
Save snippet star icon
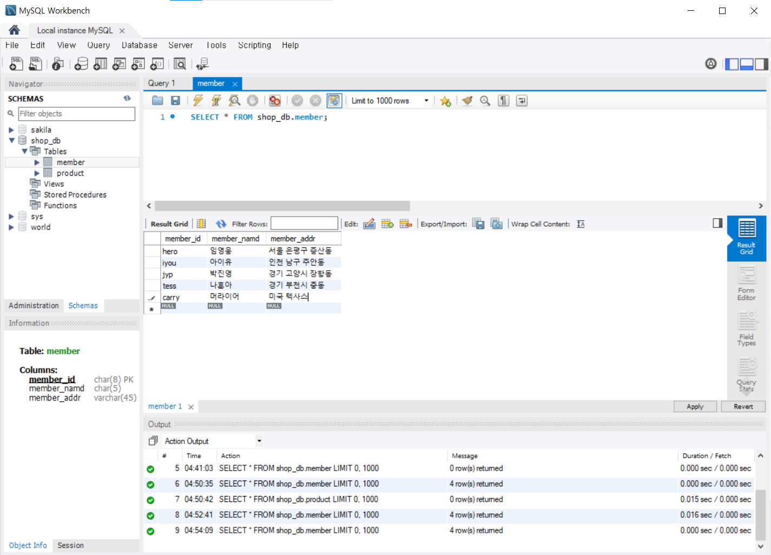445,101
